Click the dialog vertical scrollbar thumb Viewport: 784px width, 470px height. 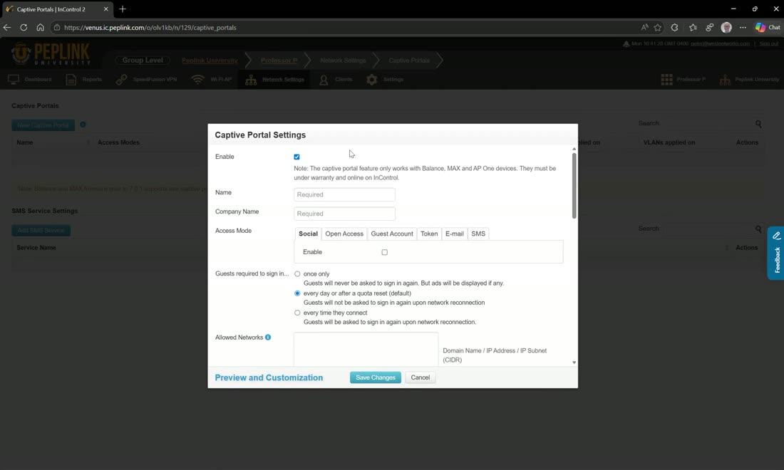click(574, 185)
